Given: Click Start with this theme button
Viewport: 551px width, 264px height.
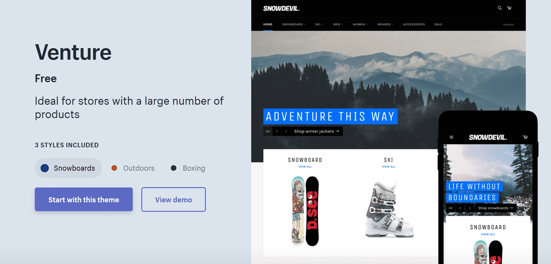Looking at the screenshot, I should point(84,200).
